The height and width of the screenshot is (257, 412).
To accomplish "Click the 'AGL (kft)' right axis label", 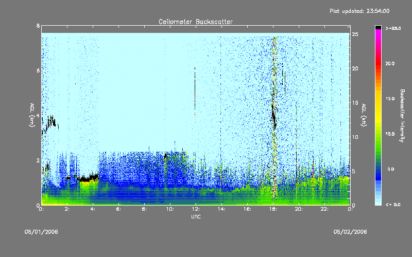I will point(364,115).
